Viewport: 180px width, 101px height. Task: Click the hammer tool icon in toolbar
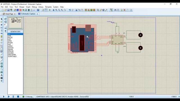coord(106,10)
